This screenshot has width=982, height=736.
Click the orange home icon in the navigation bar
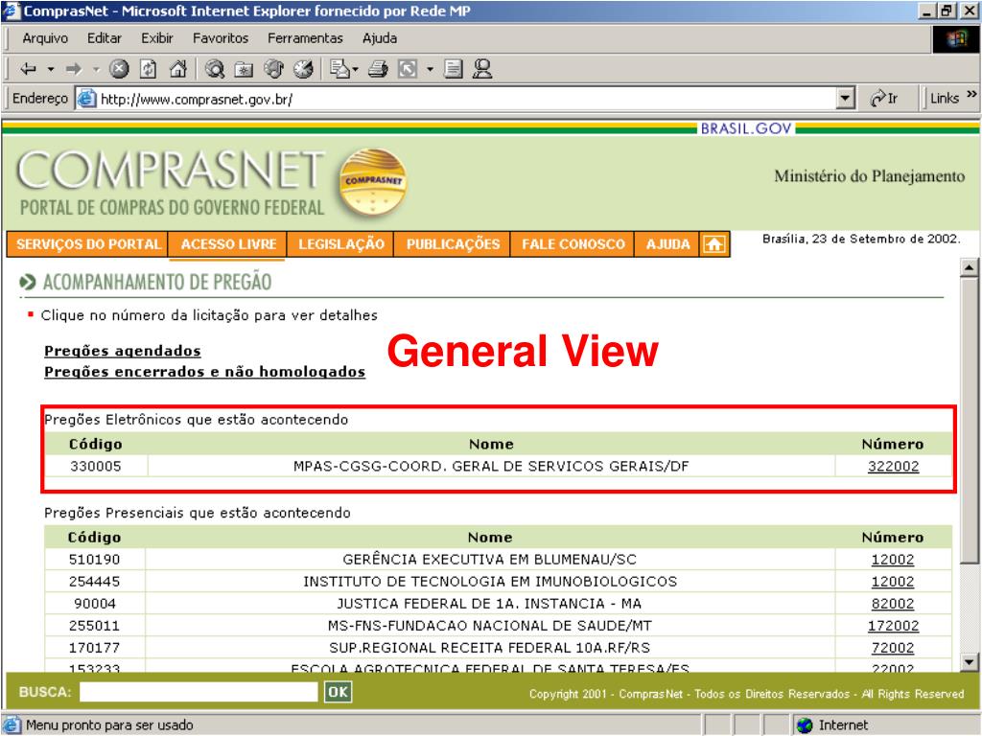[x=714, y=244]
